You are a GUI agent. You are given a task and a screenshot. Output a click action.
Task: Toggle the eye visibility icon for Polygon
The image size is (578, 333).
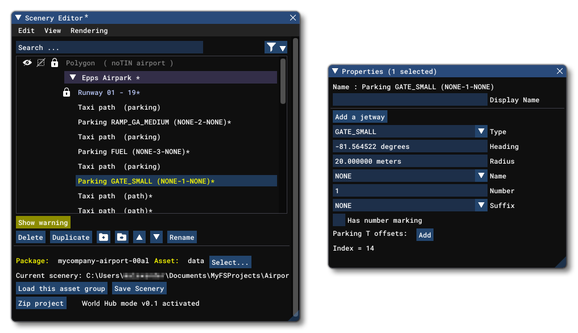click(x=27, y=63)
